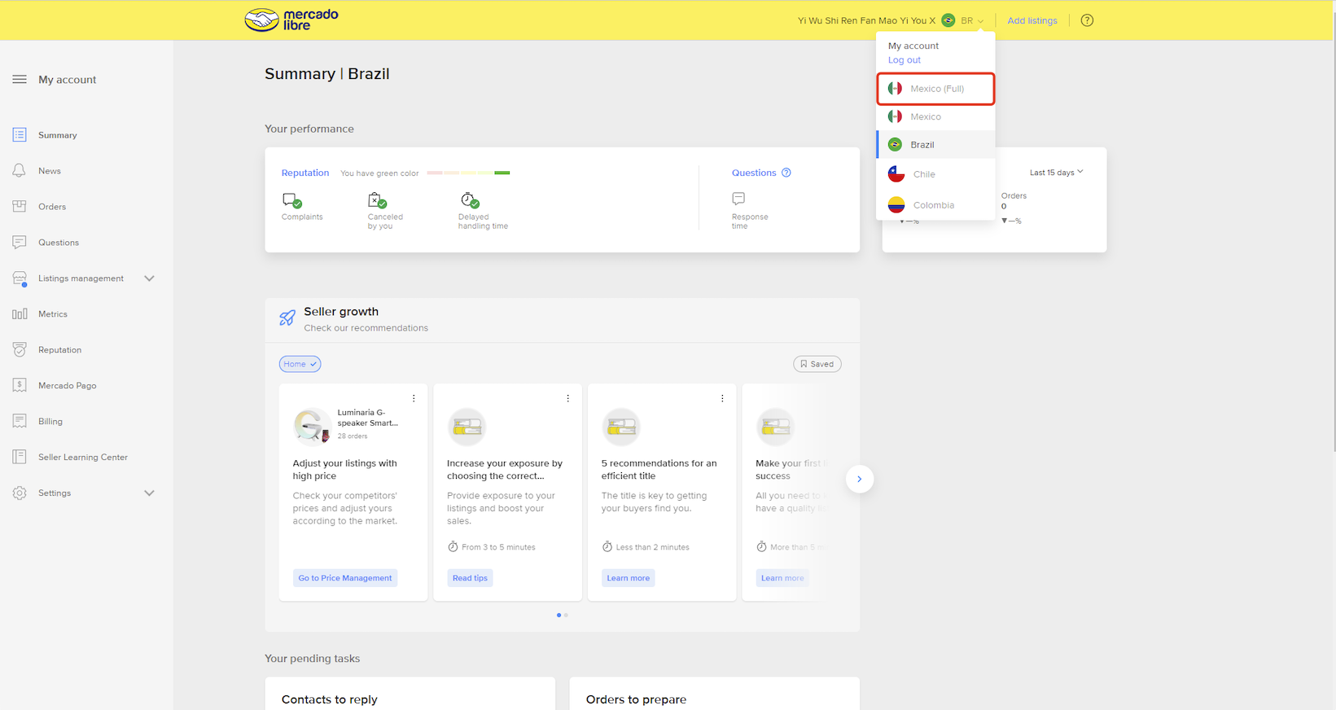This screenshot has height=710, width=1336.
Task: Open Metrics from the sidebar icon
Action: tap(20, 314)
